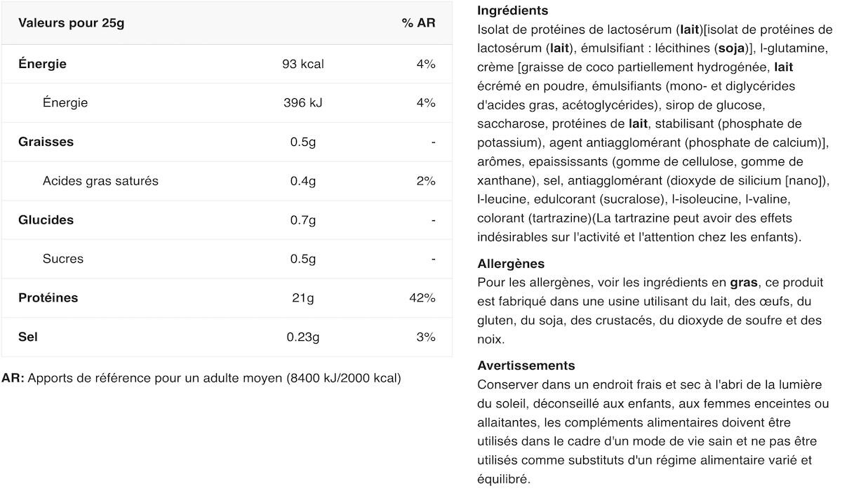This screenshot has height=491, width=842.
Task: Click the 'Valeurs pour 25g' table header
Action: 72,23
